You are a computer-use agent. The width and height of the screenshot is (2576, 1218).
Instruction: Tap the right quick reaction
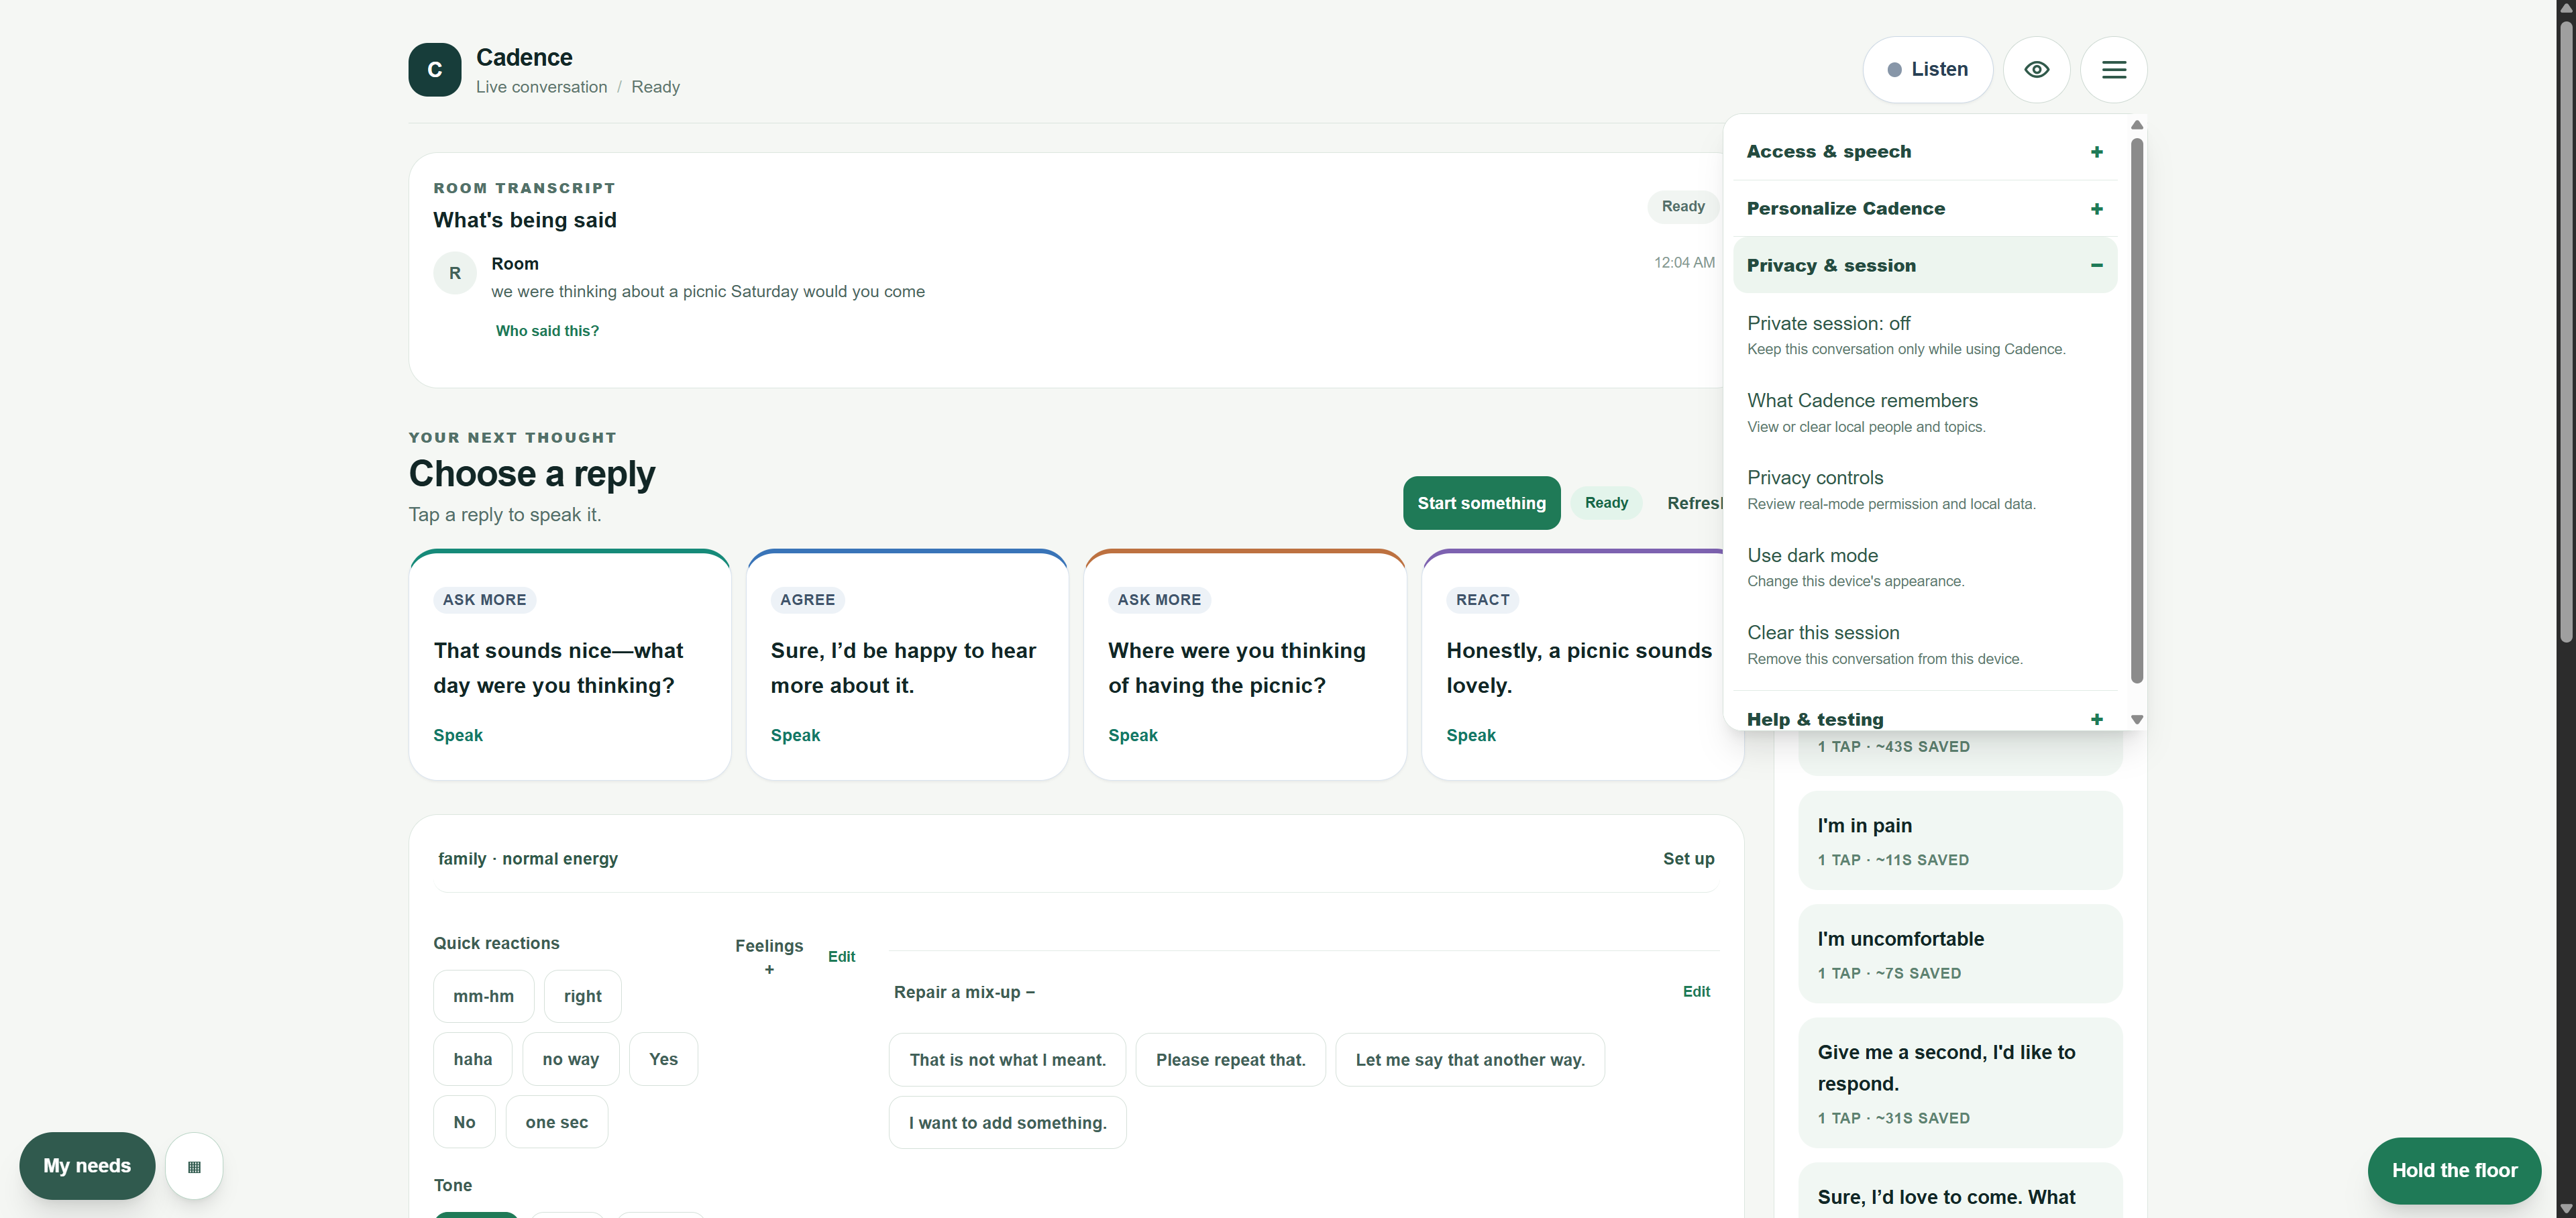582,996
